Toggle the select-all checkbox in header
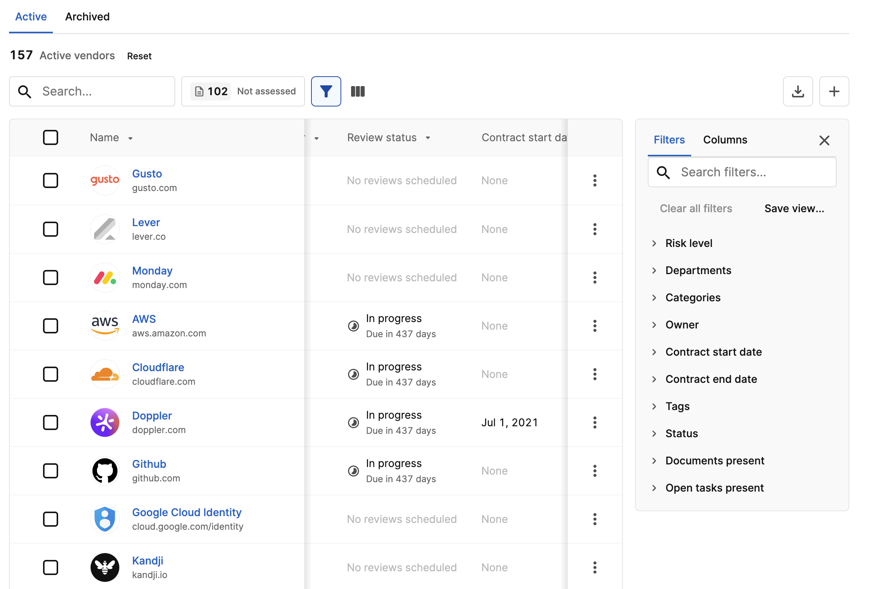 coord(51,137)
